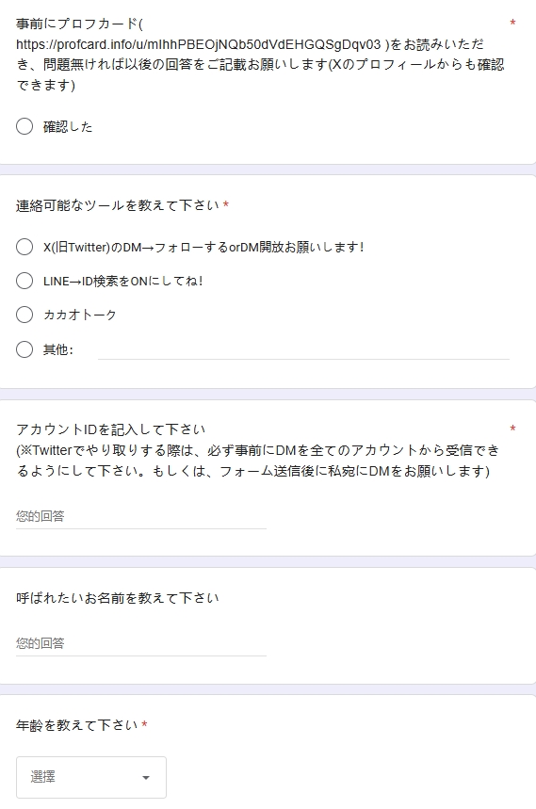The height and width of the screenshot is (809, 536).
Task: Select the LINE→ID検索 radio option
Action: (24, 281)
